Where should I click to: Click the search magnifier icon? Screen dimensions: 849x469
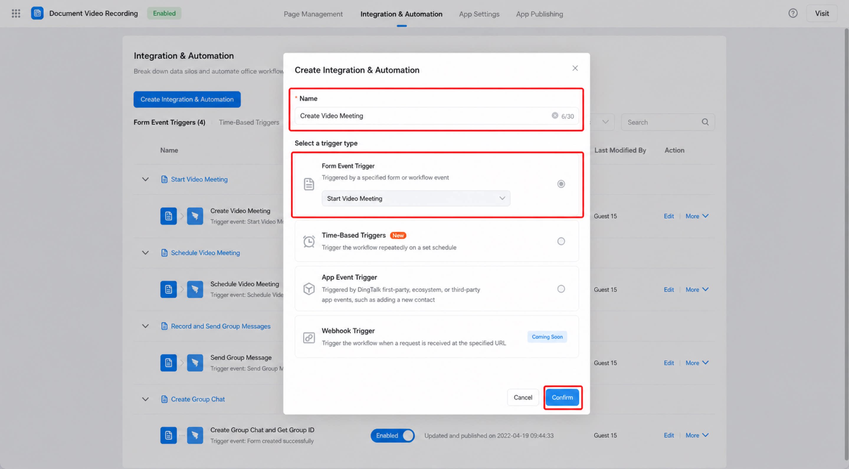click(x=705, y=122)
